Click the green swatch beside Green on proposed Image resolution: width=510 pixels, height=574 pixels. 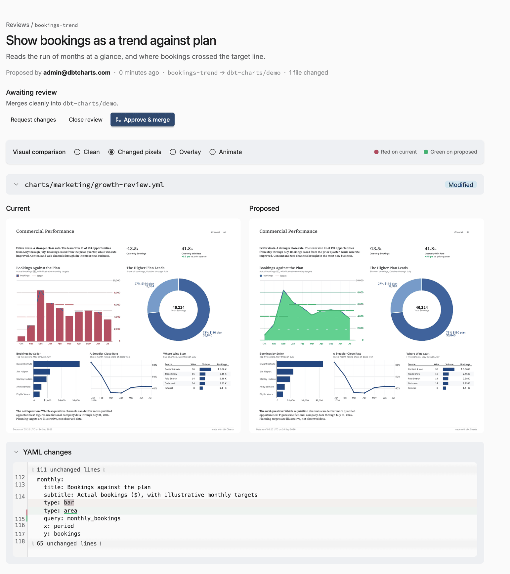coord(426,152)
